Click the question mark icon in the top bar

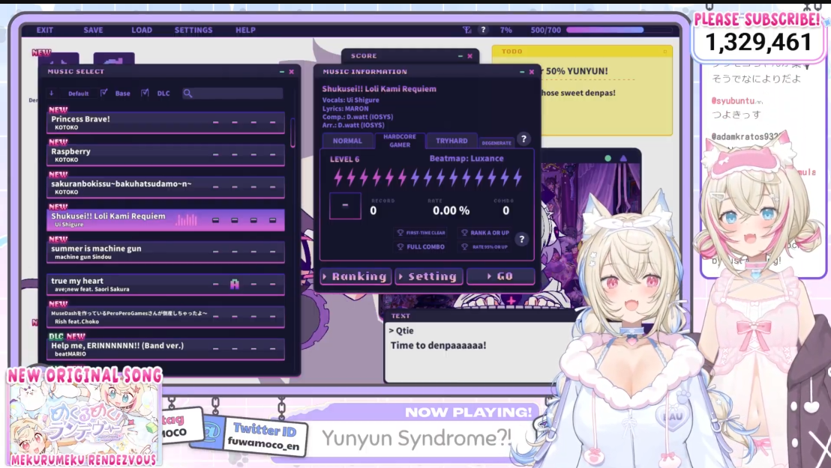[x=483, y=30]
